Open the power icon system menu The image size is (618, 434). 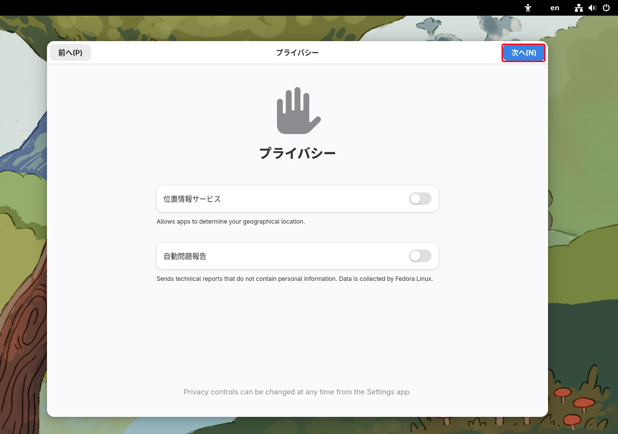tap(606, 8)
